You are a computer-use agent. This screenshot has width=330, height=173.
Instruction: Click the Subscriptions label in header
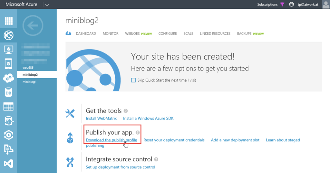tap(267, 5)
